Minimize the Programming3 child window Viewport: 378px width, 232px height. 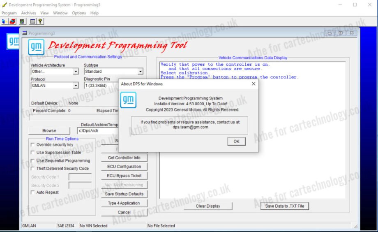tap(330, 33)
